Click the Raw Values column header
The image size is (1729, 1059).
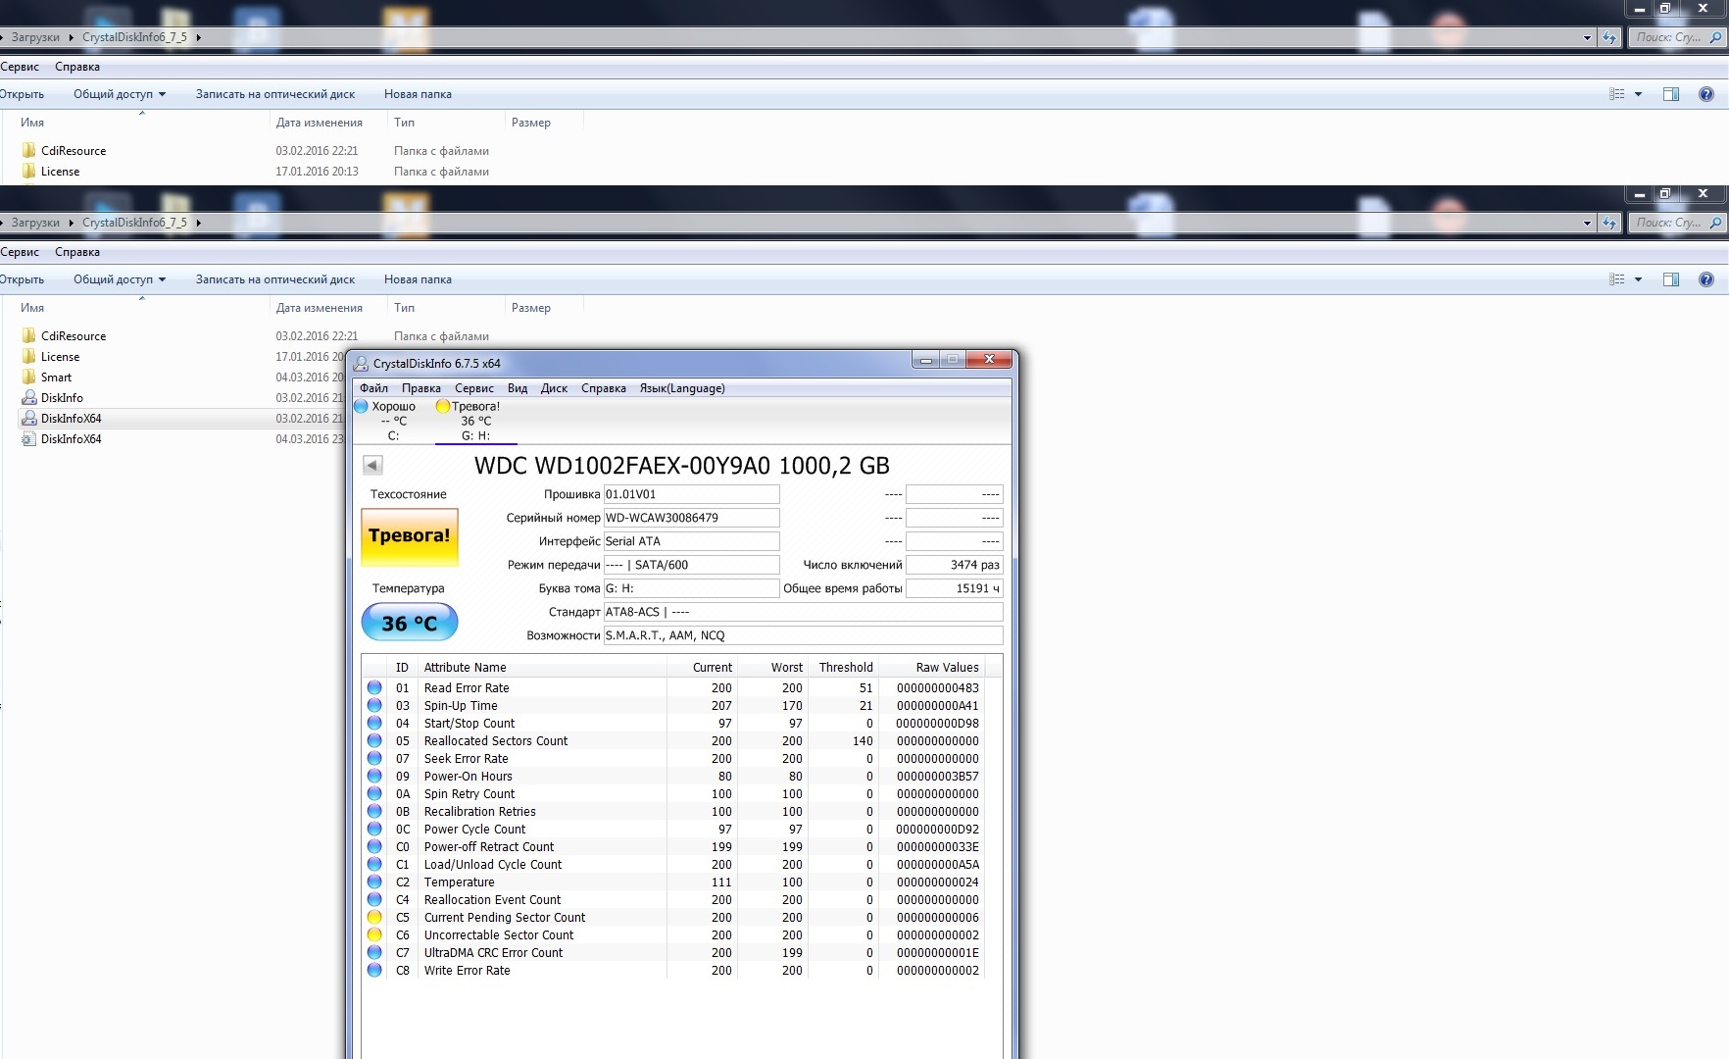[947, 667]
